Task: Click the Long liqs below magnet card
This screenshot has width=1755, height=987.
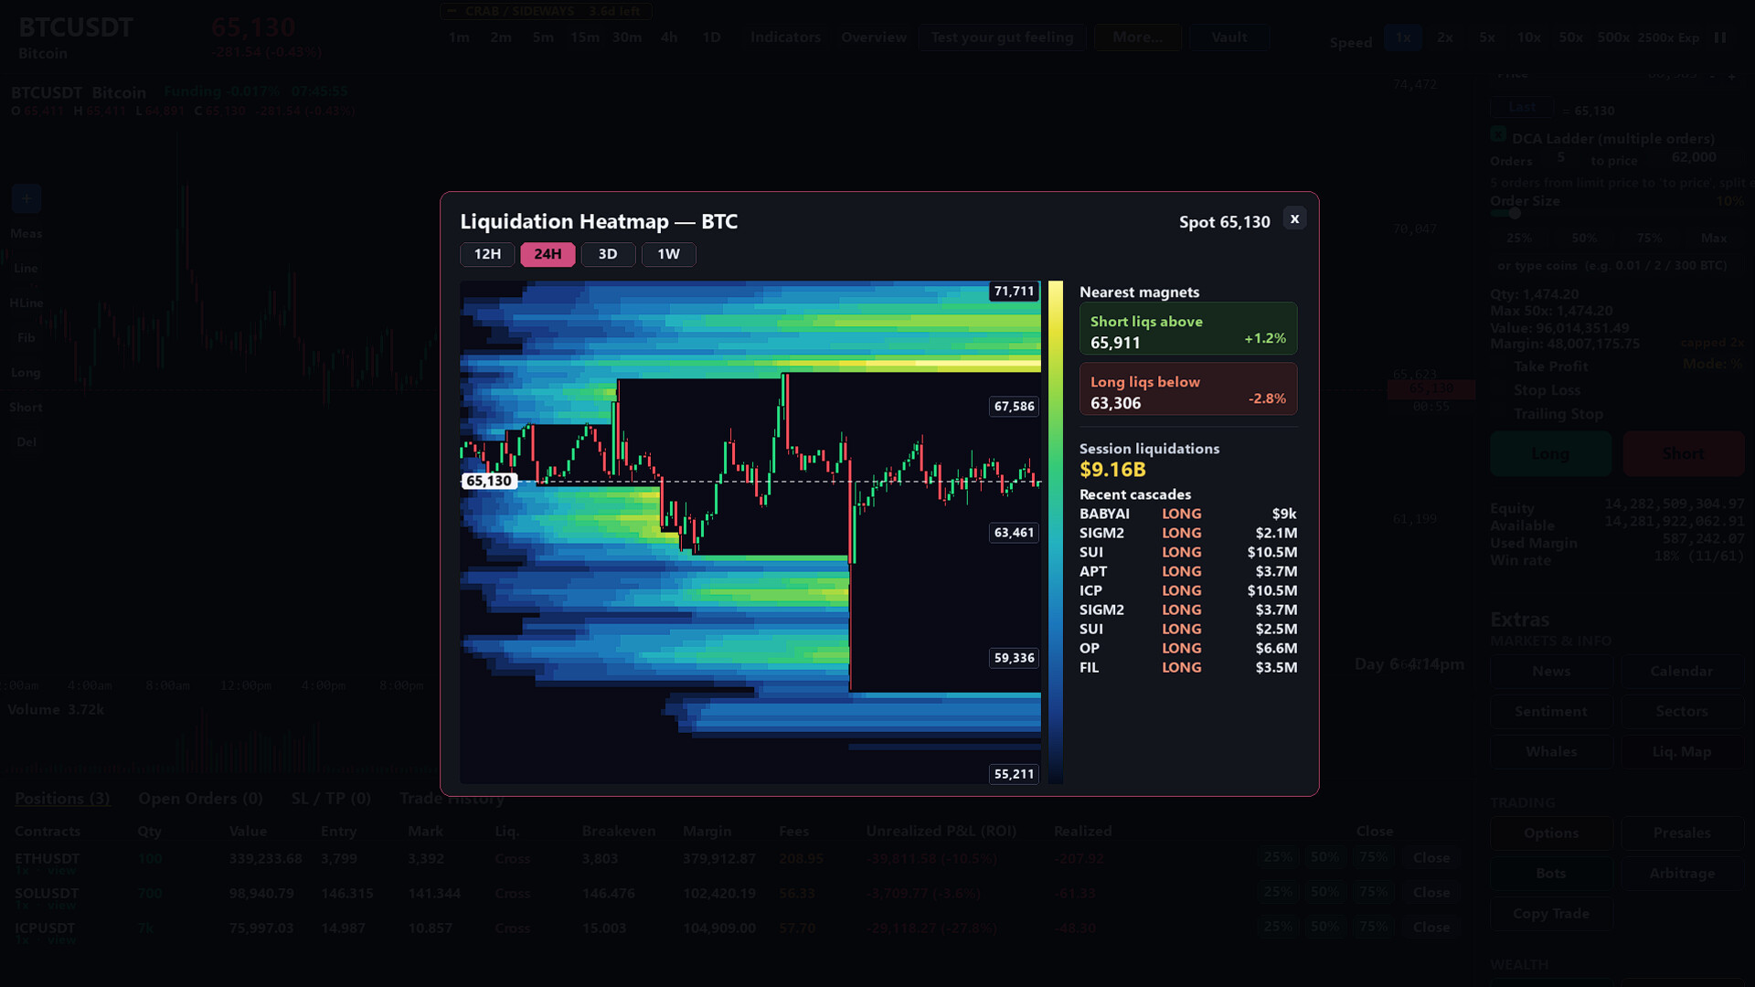Action: point(1188,389)
